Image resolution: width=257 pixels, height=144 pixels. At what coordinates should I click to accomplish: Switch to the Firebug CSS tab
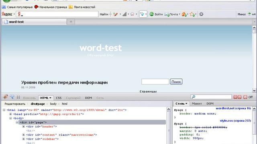coord(59,98)
